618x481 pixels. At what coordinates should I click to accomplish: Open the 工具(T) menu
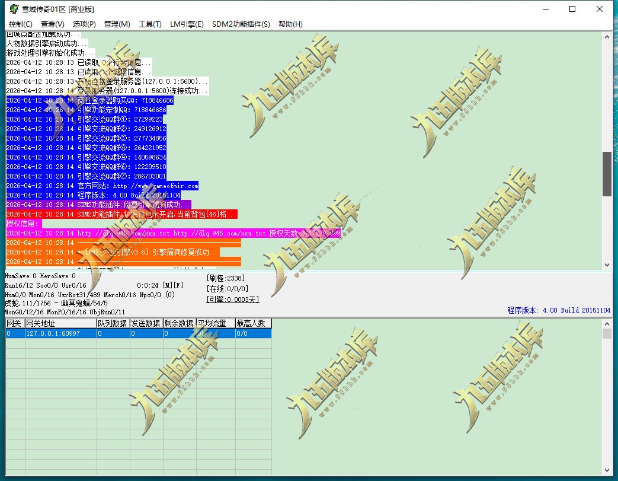coord(150,24)
